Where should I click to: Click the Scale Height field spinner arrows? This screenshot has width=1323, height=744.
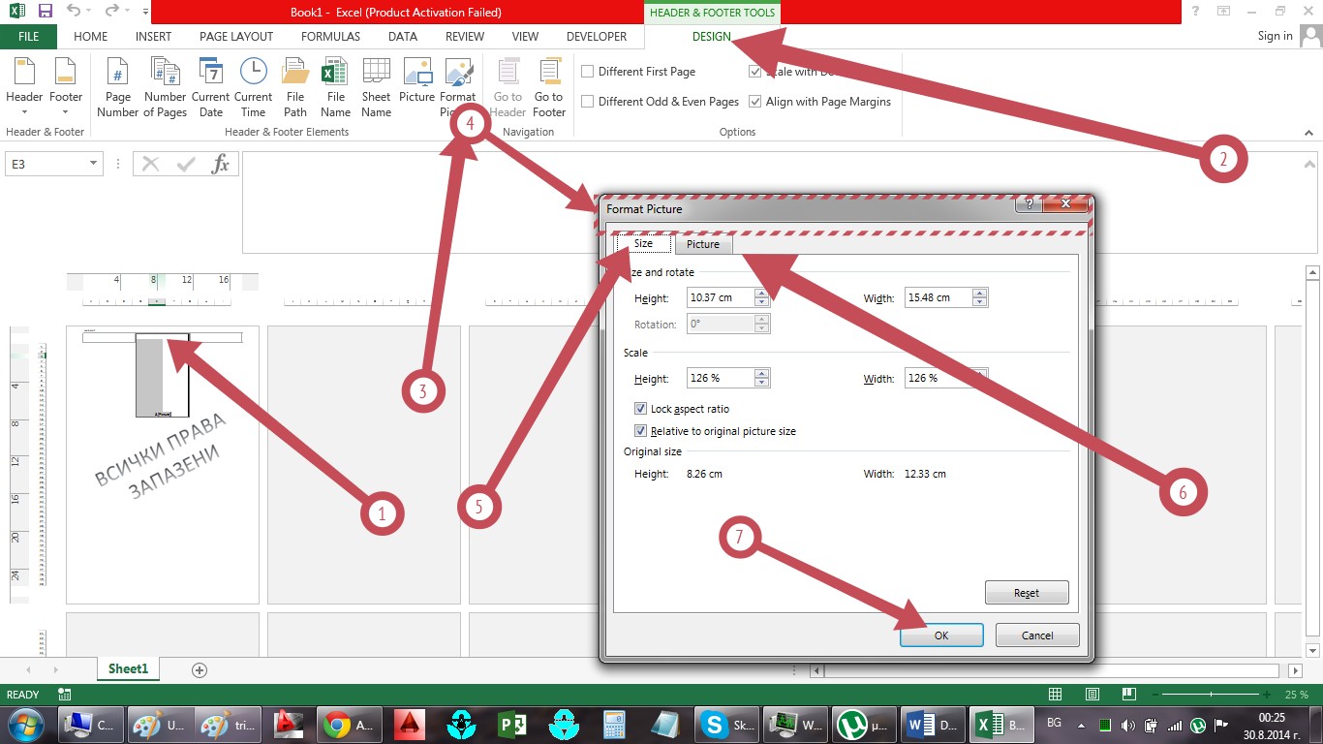(x=762, y=378)
